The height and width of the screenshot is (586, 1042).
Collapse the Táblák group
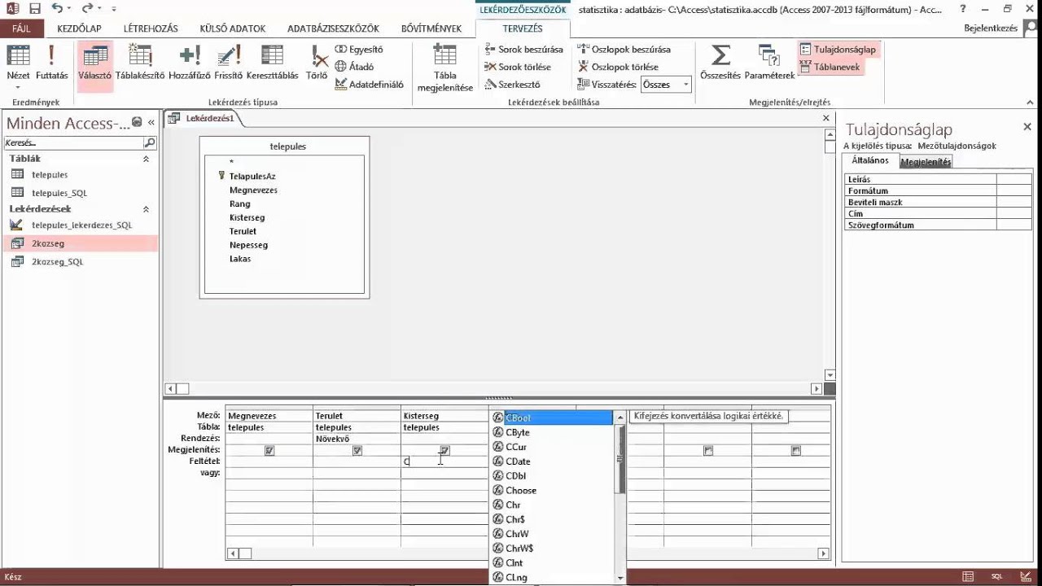pos(146,159)
